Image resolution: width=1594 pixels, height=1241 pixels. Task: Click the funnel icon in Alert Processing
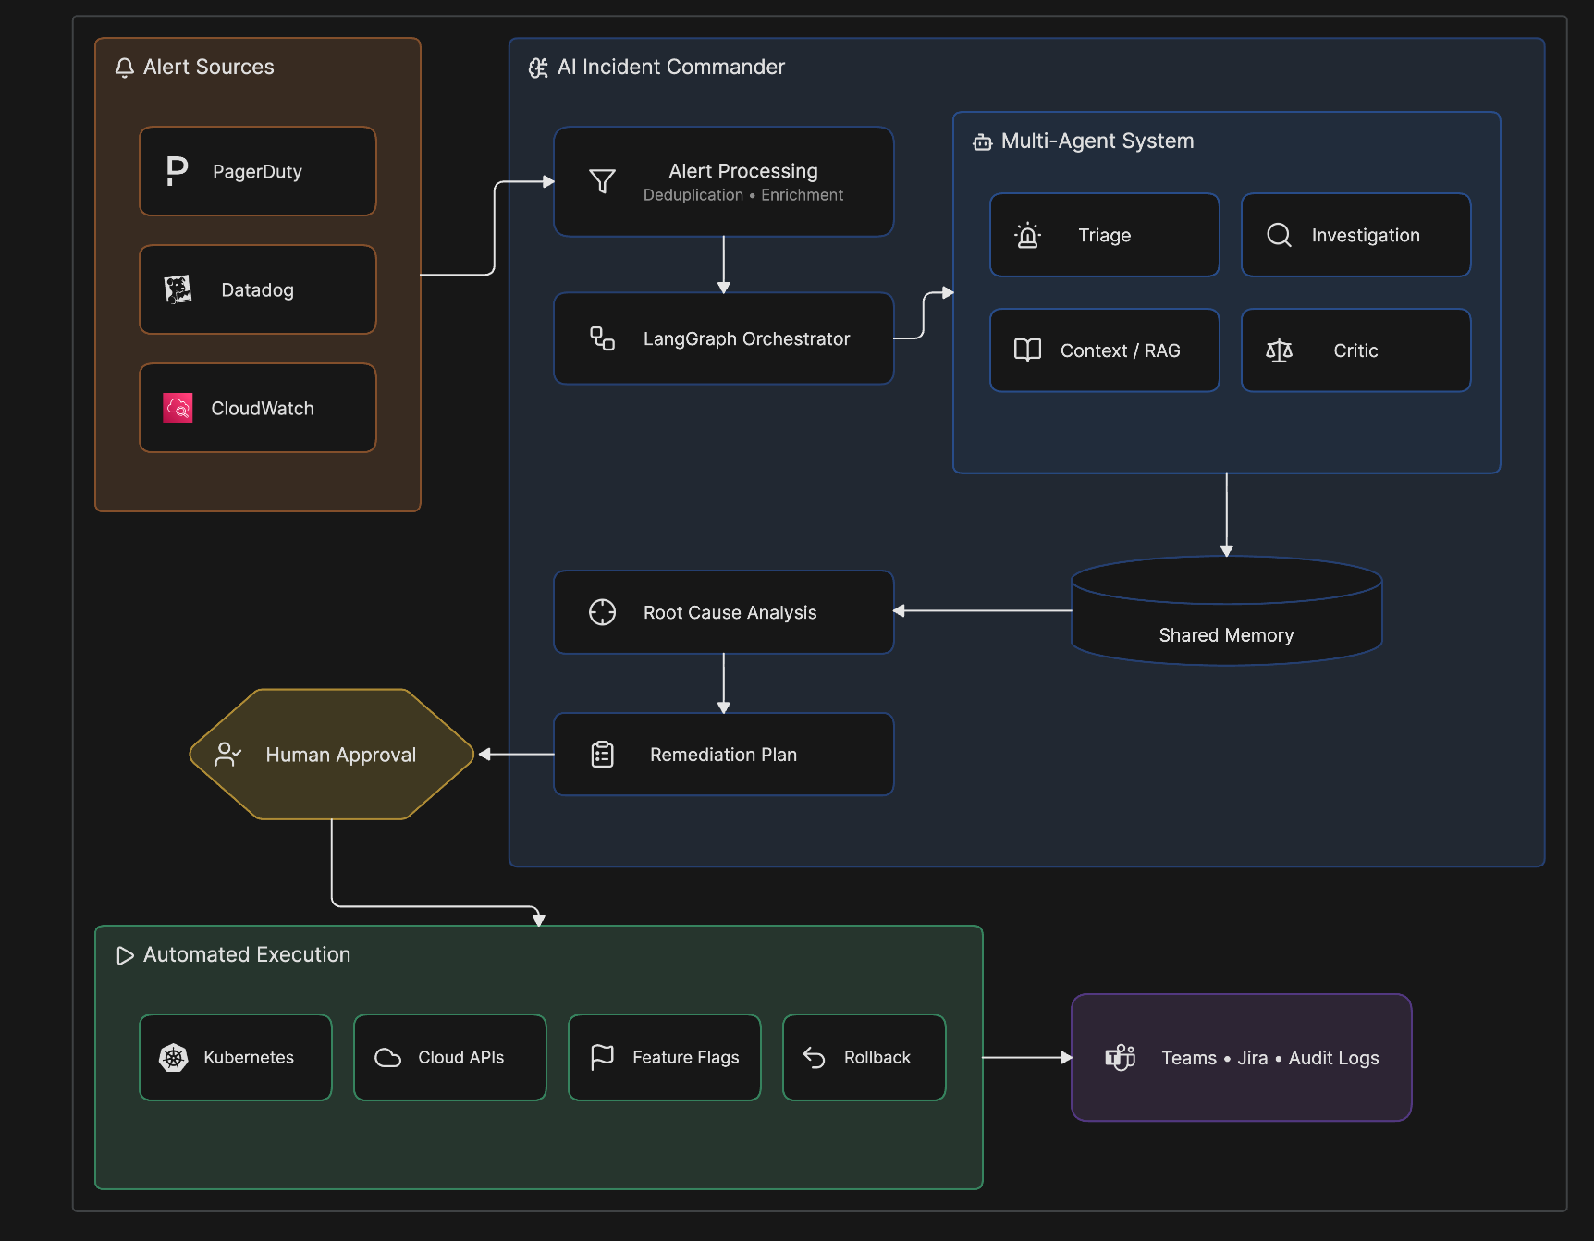tap(603, 181)
